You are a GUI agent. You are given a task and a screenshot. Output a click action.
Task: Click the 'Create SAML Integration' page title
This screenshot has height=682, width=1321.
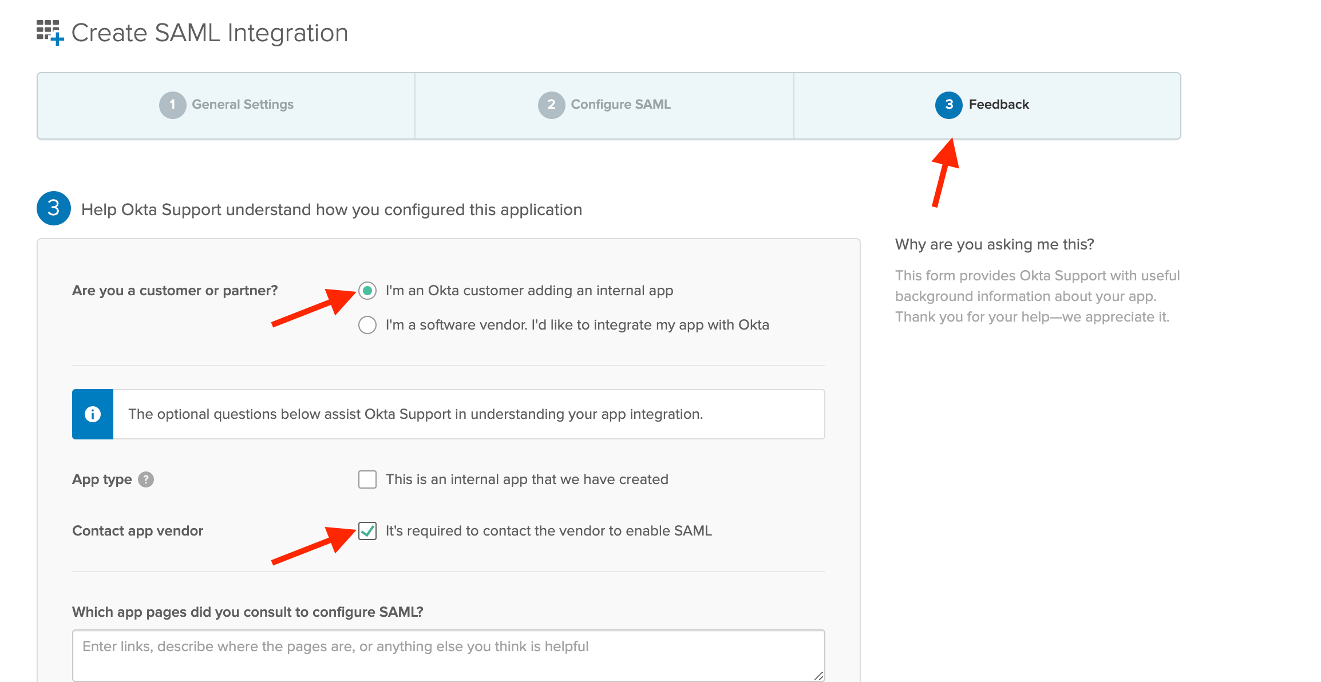point(209,33)
